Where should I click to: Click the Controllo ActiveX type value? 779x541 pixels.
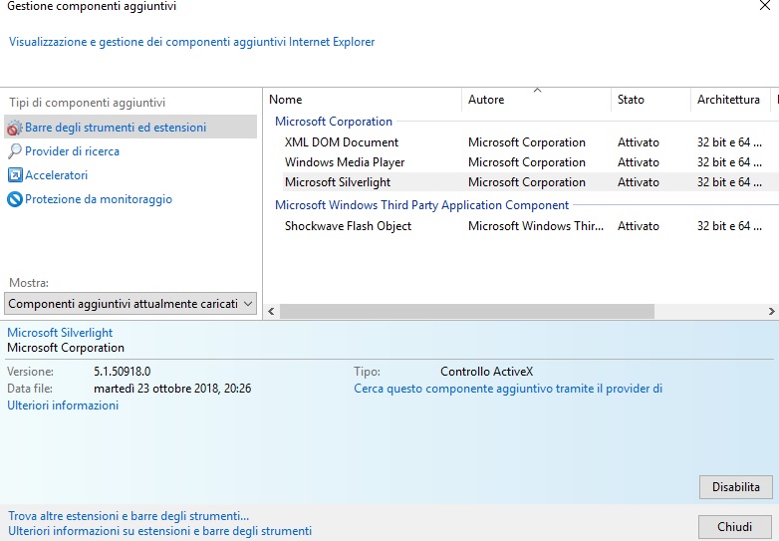pyautogui.click(x=486, y=371)
